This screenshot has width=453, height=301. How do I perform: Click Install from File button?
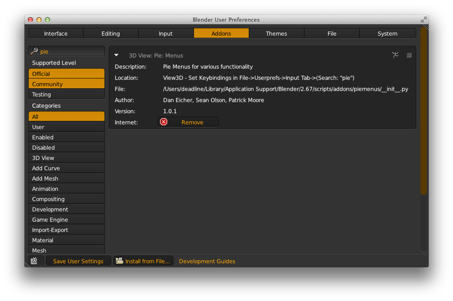[143, 261]
